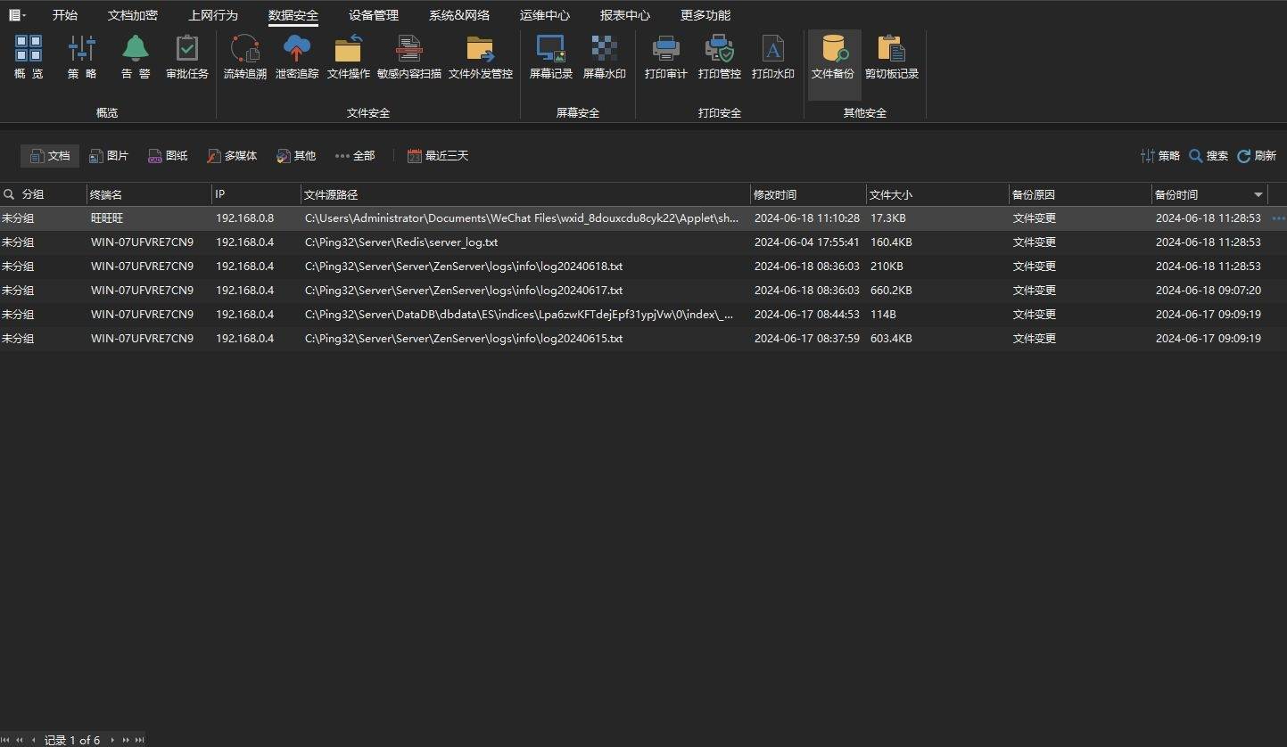The height and width of the screenshot is (747, 1287).
Task: Click the 策略 button at top right
Action: pyautogui.click(x=1160, y=156)
